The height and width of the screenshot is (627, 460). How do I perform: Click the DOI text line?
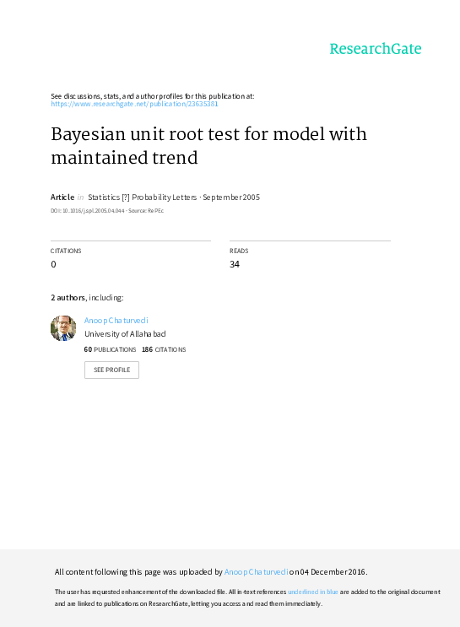(x=107, y=211)
